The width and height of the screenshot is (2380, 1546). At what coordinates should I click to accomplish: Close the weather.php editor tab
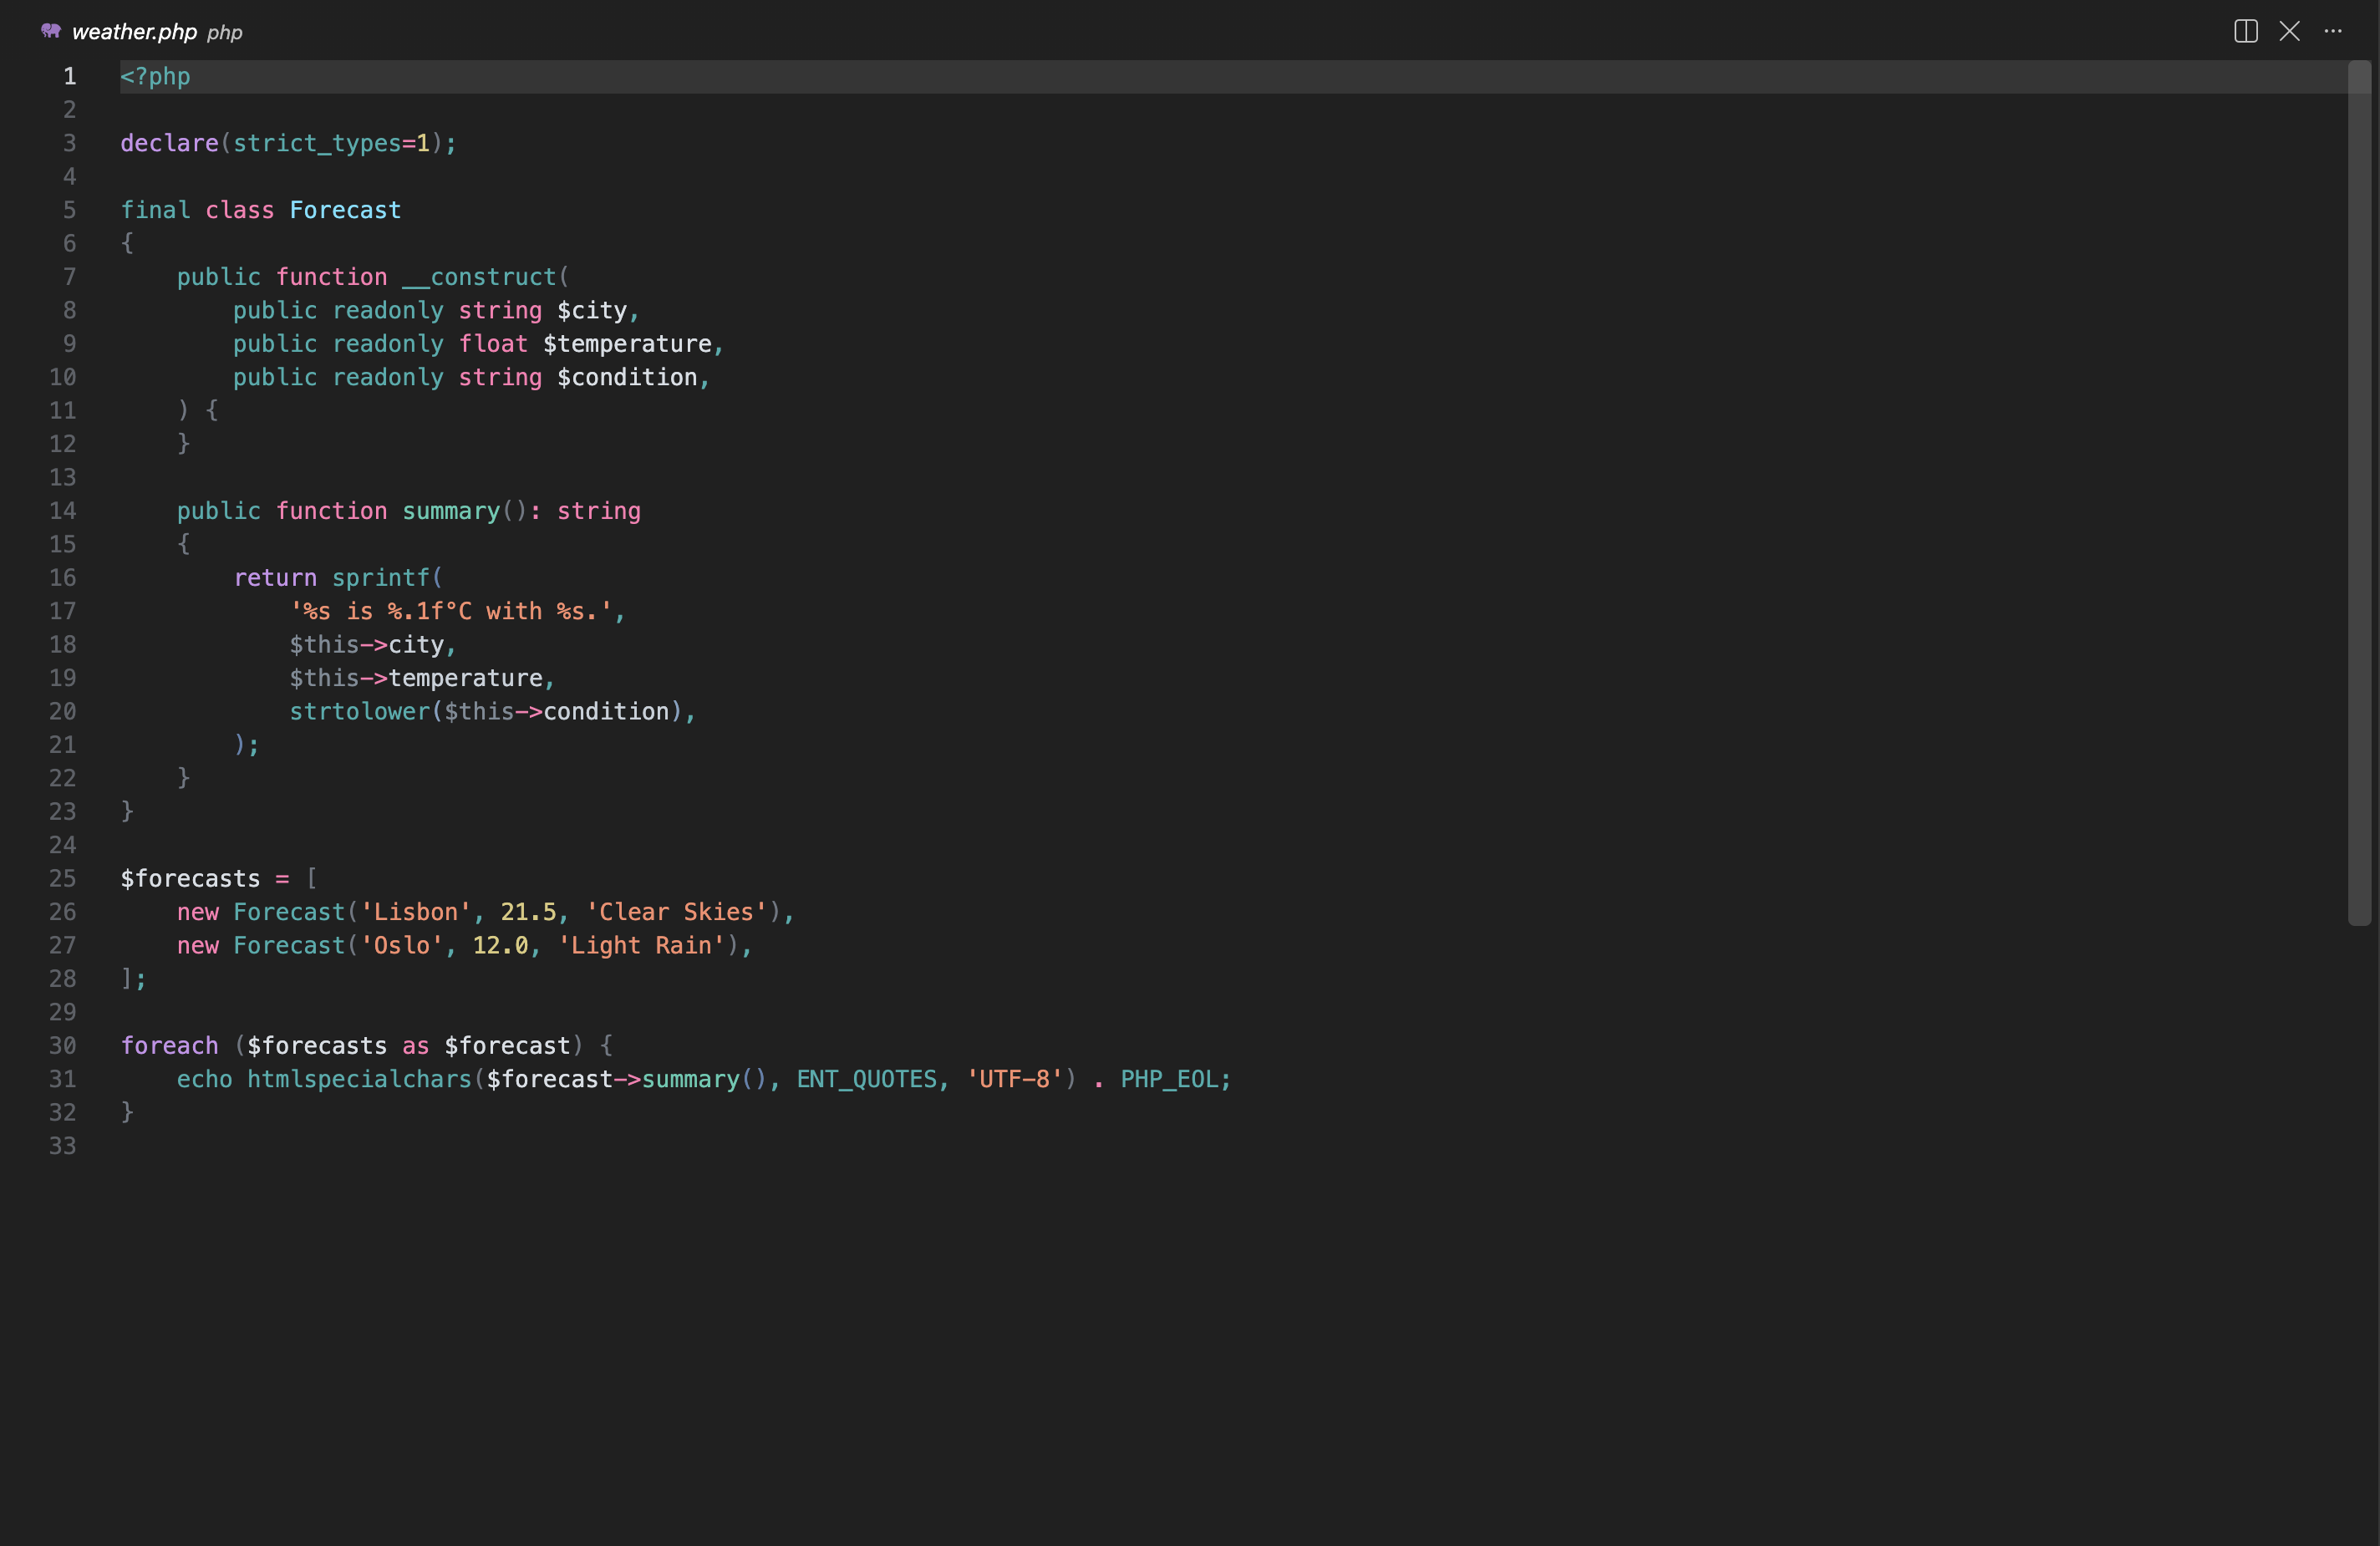point(2289,31)
